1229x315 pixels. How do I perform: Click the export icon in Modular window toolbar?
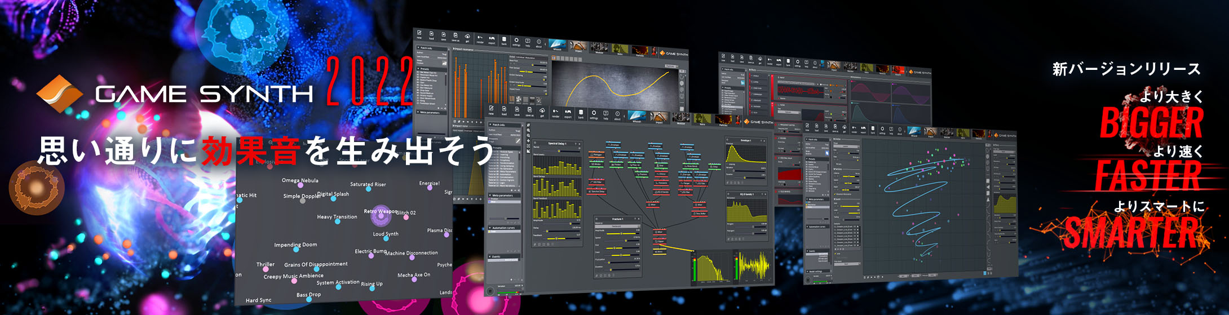coord(568,112)
